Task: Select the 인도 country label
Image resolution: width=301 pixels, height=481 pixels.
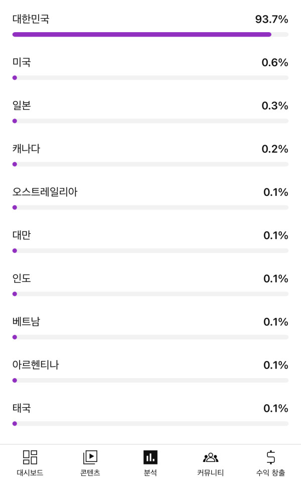Action: click(22, 279)
